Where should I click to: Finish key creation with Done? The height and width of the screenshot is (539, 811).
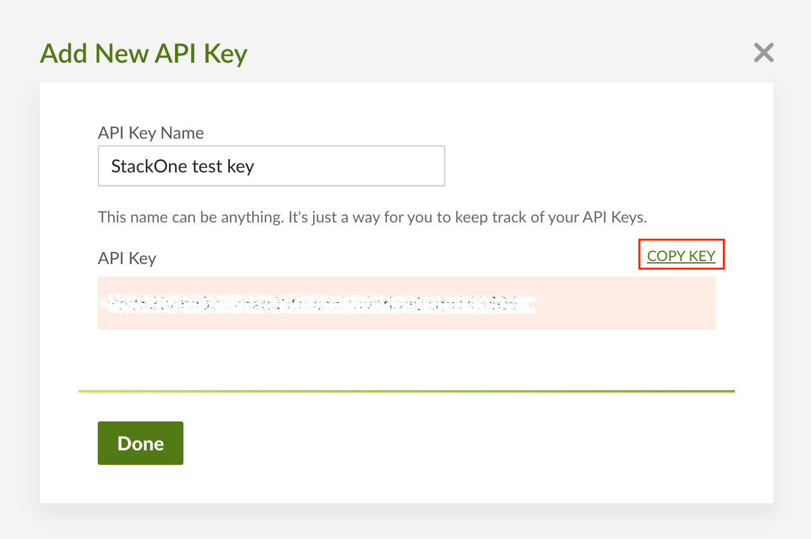pyautogui.click(x=140, y=443)
